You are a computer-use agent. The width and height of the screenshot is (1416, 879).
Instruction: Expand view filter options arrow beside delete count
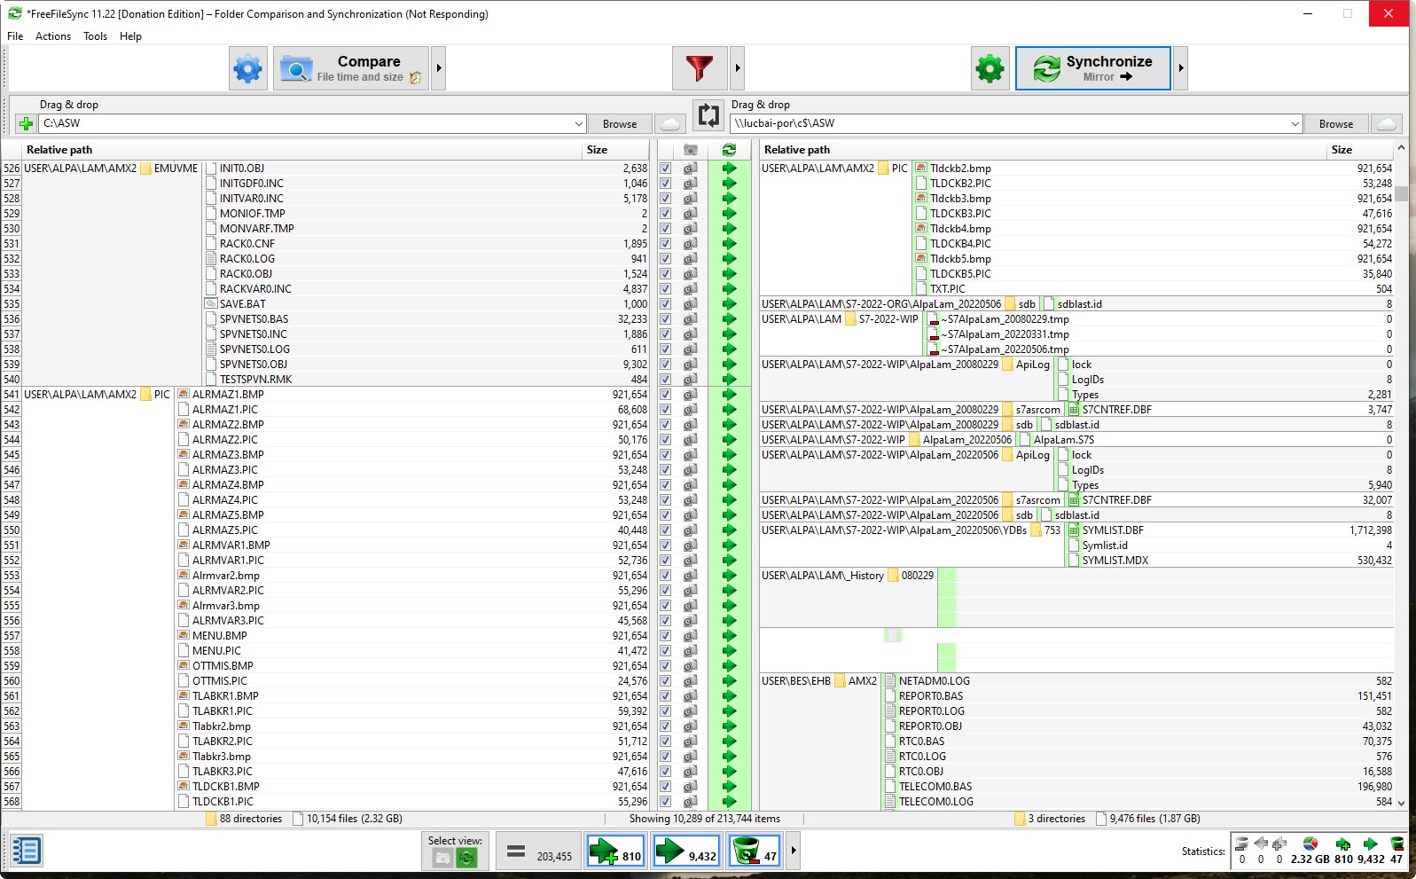click(x=793, y=852)
